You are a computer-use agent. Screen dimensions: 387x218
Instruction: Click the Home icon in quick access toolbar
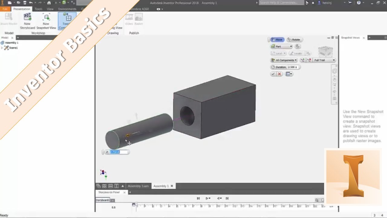point(49,3)
